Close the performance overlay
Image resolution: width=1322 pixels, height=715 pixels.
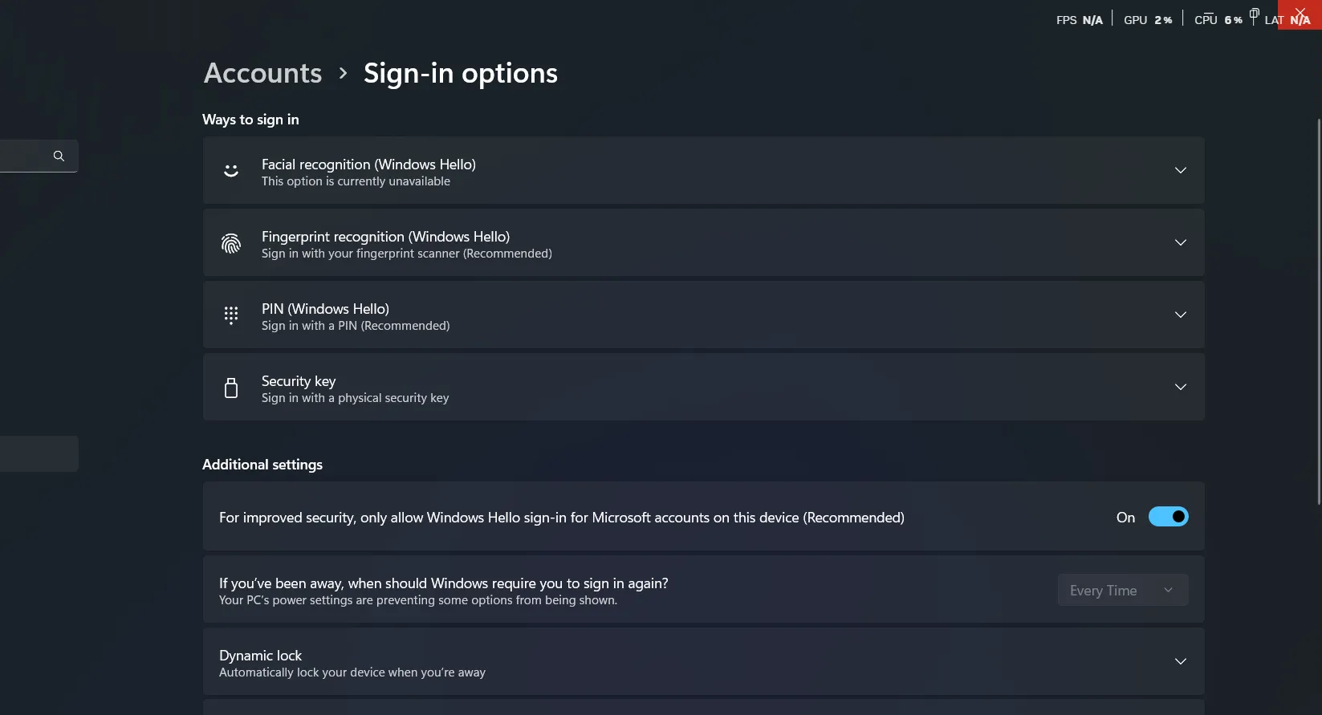(x=1299, y=14)
